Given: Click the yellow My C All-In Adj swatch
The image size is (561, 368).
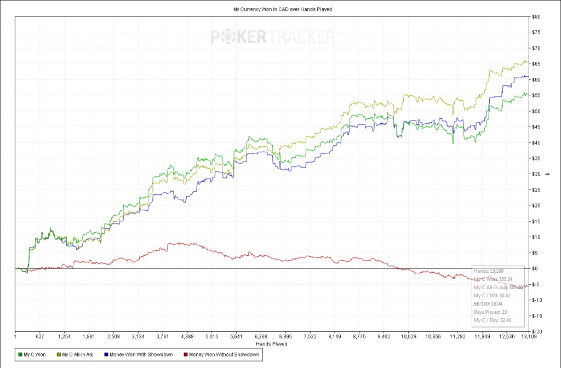Looking at the screenshot, I should (x=58, y=355).
